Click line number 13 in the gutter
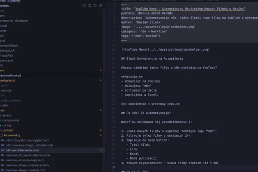 tap(114, 58)
